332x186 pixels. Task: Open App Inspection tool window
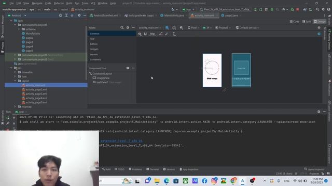tap(189, 169)
